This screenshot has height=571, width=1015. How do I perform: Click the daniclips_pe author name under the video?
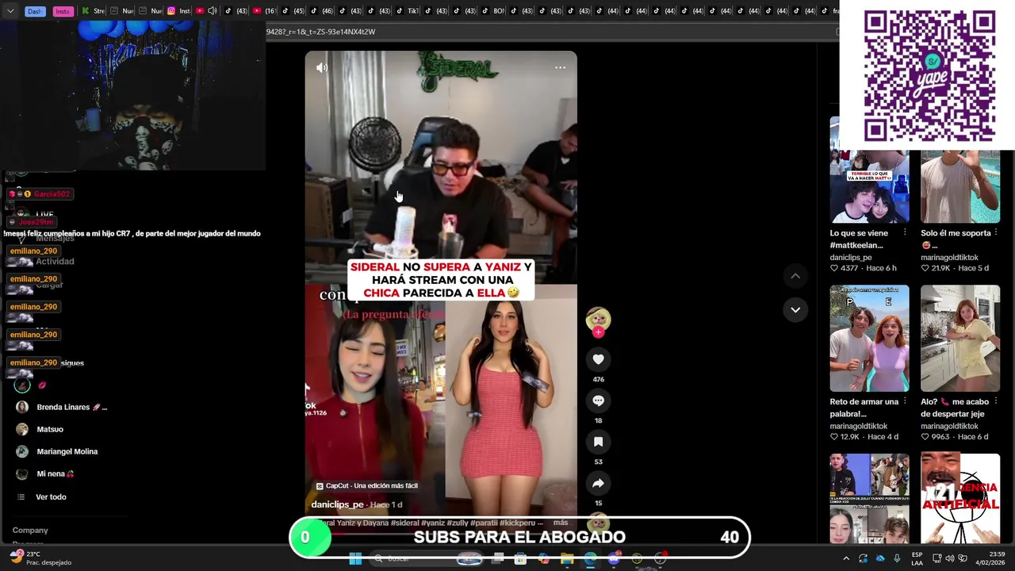(x=338, y=504)
